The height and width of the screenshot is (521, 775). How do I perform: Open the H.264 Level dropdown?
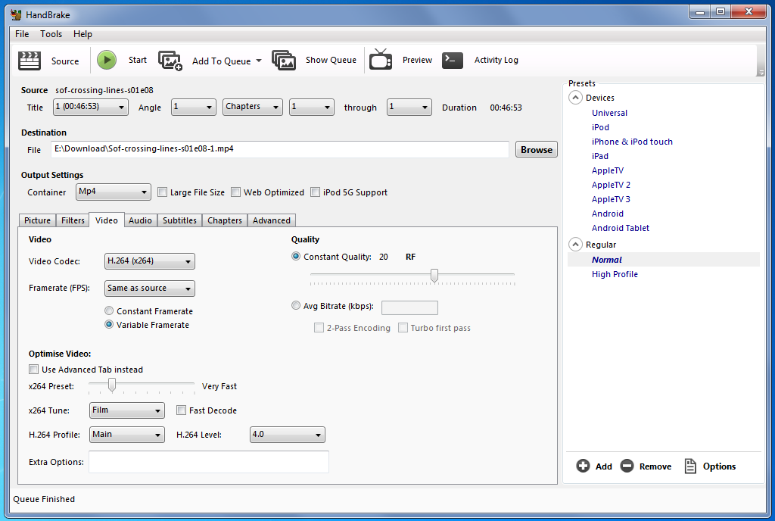pyautogui.click(x=287, y=435)
